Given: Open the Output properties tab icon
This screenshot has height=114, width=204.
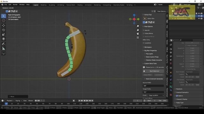Looking at the screenshot, I should pos(171,53).
